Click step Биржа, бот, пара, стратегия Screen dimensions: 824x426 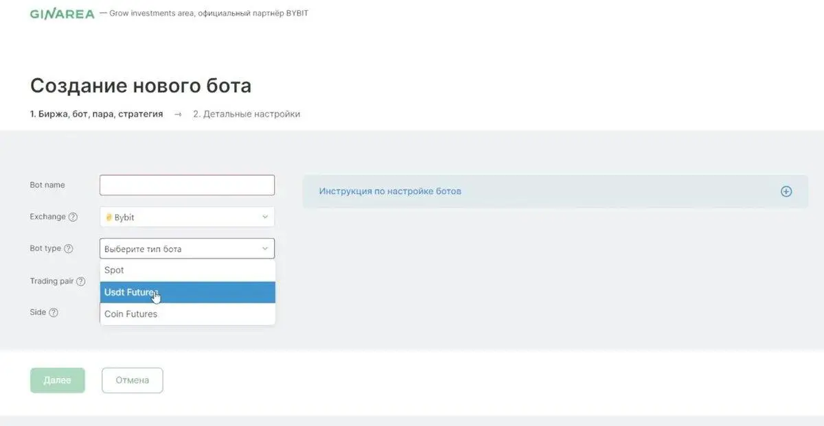pyautogui.click(x=97, y=114)
